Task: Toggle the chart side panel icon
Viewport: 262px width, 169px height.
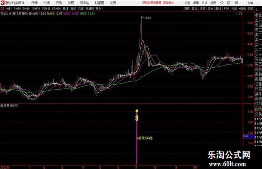Action: point(241,14)
